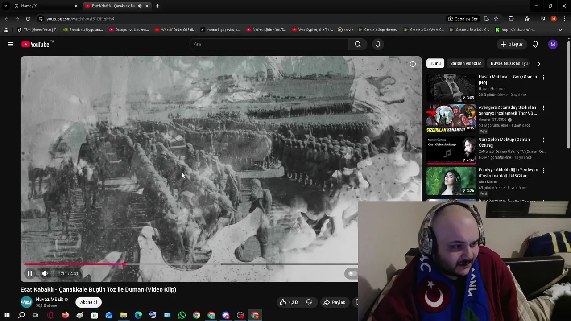The height and width of the screenshot is (321, 571).
Task: Open File Explorer from the taskbar
Action: pyautogui.click(x=124, y=315)
